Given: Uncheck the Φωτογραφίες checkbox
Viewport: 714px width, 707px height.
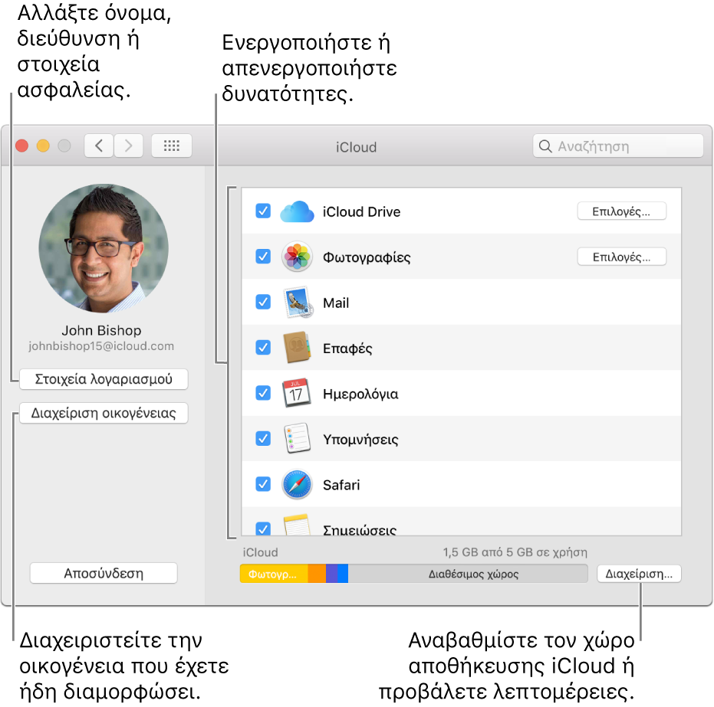Looking at the screenshot, I should pyautogui.click(x=263, y=257).
